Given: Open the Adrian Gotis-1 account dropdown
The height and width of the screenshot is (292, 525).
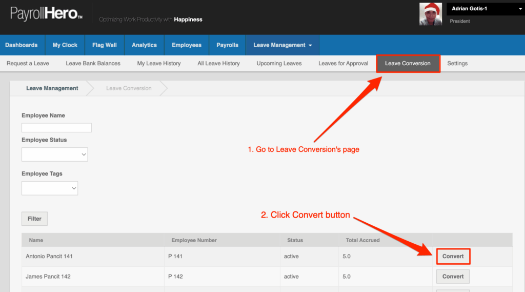Looking at the screenshot, I should (485, 9).
